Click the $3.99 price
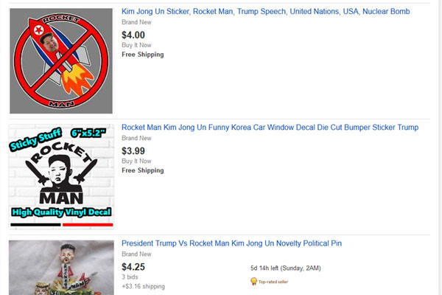The image size is (442, 295). pyautogui.click(x=133, y=150)
